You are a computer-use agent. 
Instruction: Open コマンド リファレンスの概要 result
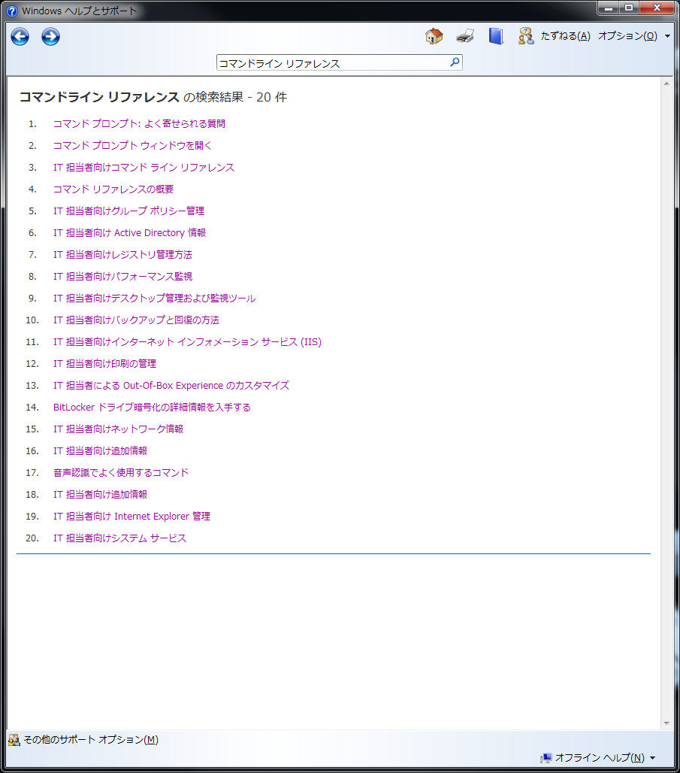[113, 189]
